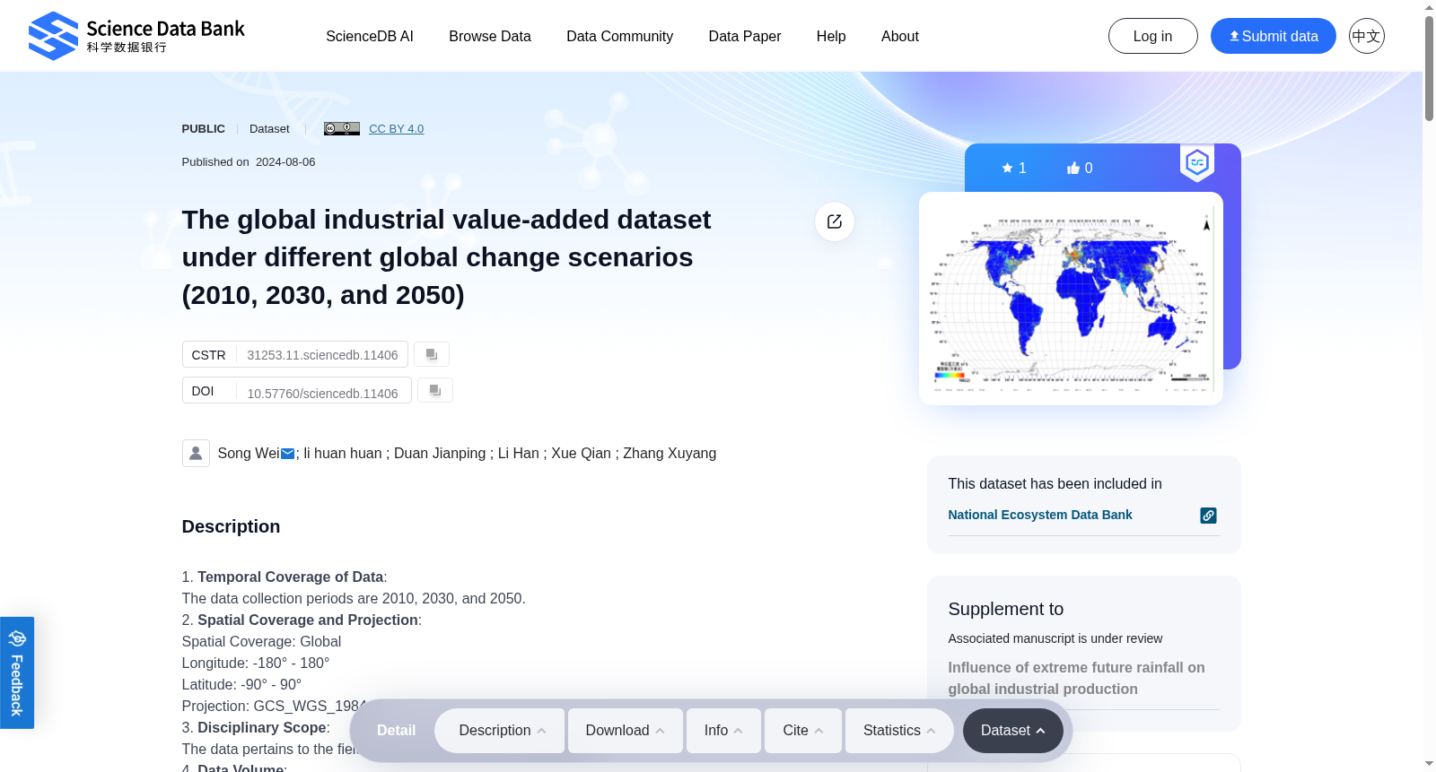
Task: Click author name Duan Jianping
Action: pos(440,453)
